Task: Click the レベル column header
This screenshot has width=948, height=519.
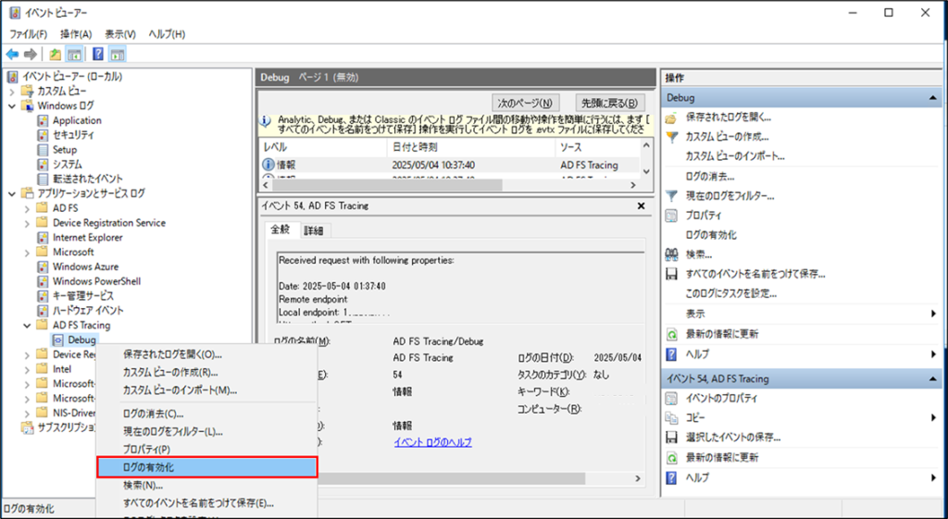Action: [322, 147]
